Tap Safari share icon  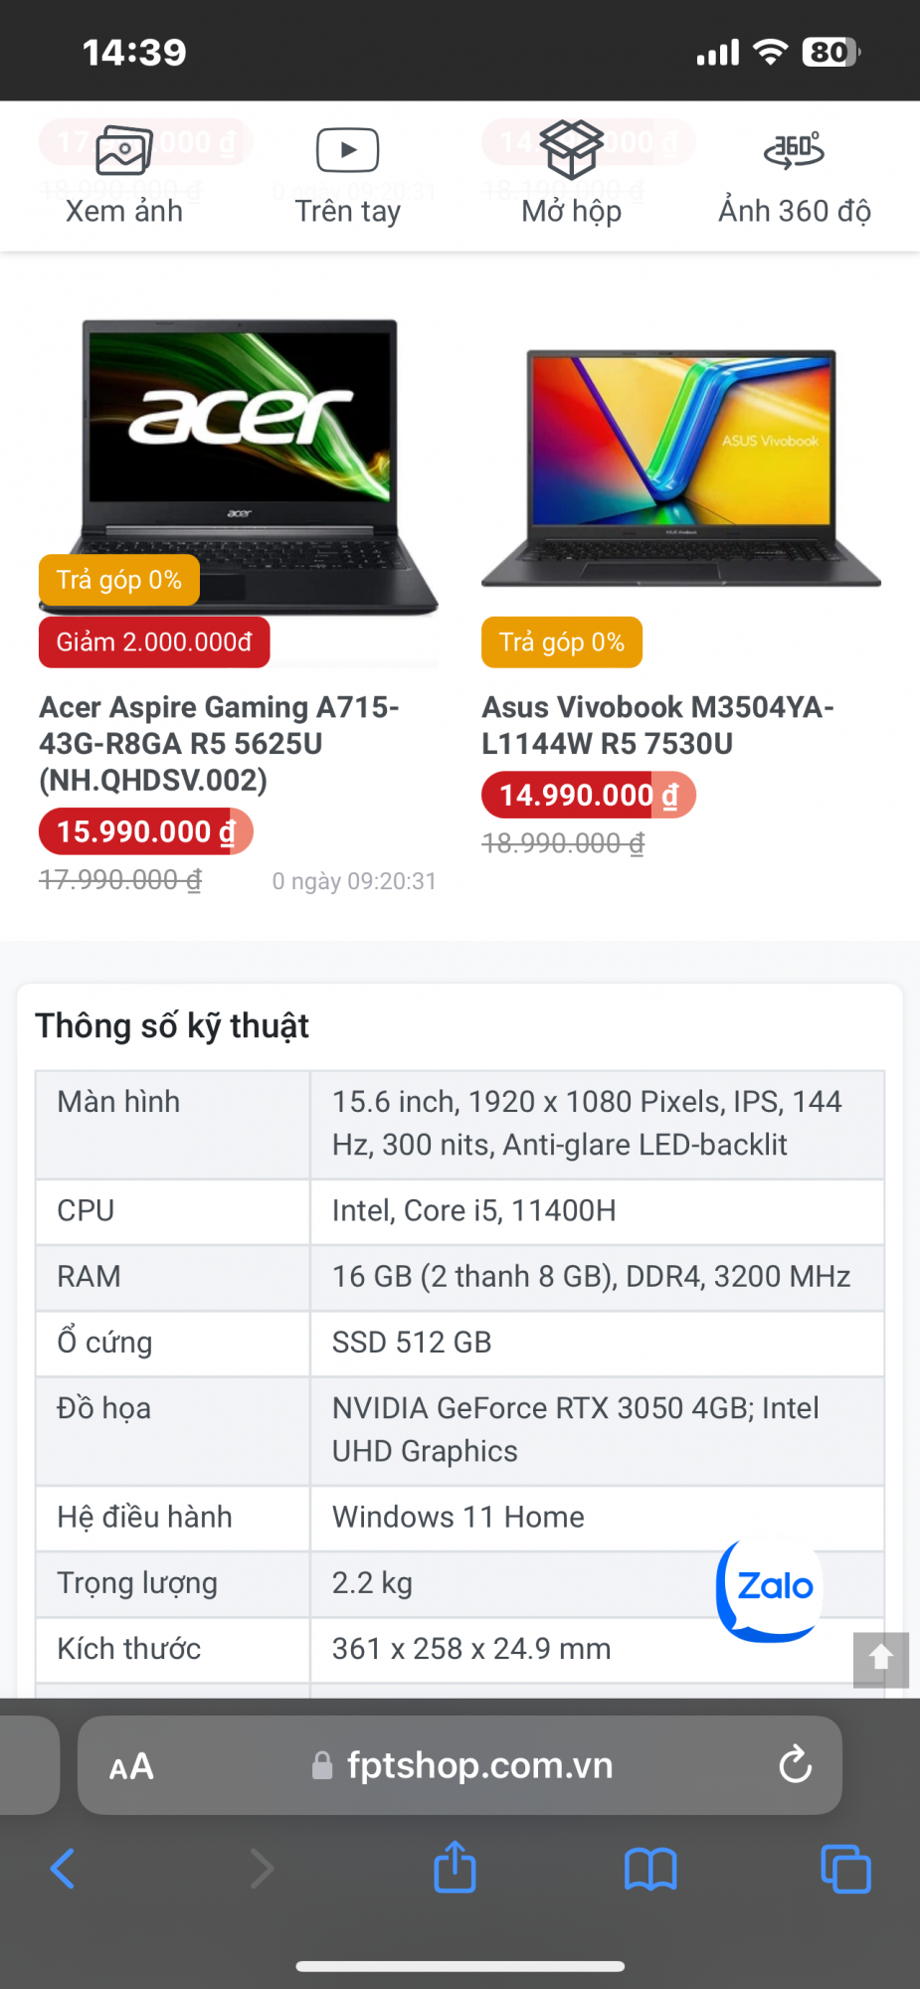pyautogui.click(x=456, y=1868)
